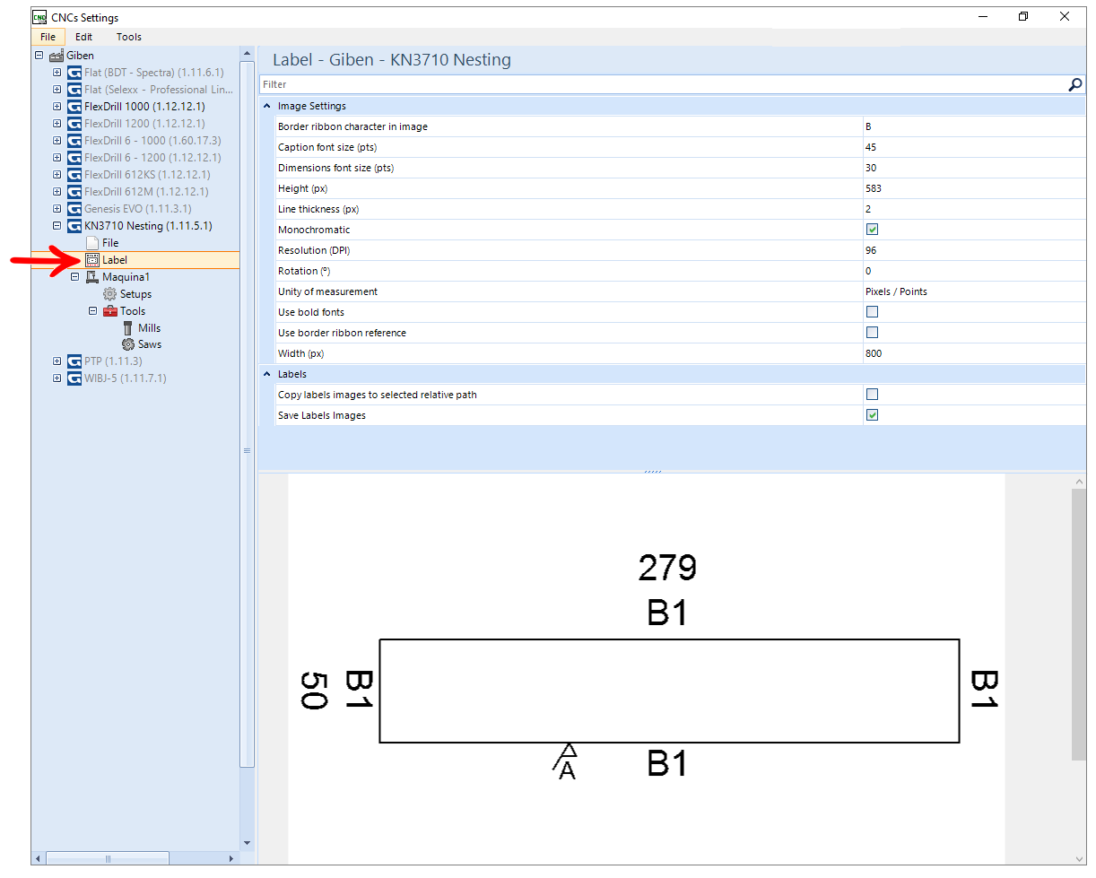This screenshot has width=1096, height=878.
Task: Edit Caption font size value 45
Action: tap(974, 147)
